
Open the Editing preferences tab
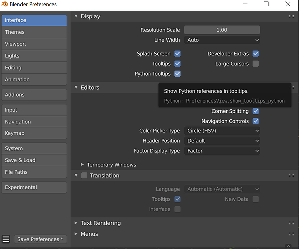point(34,68)
